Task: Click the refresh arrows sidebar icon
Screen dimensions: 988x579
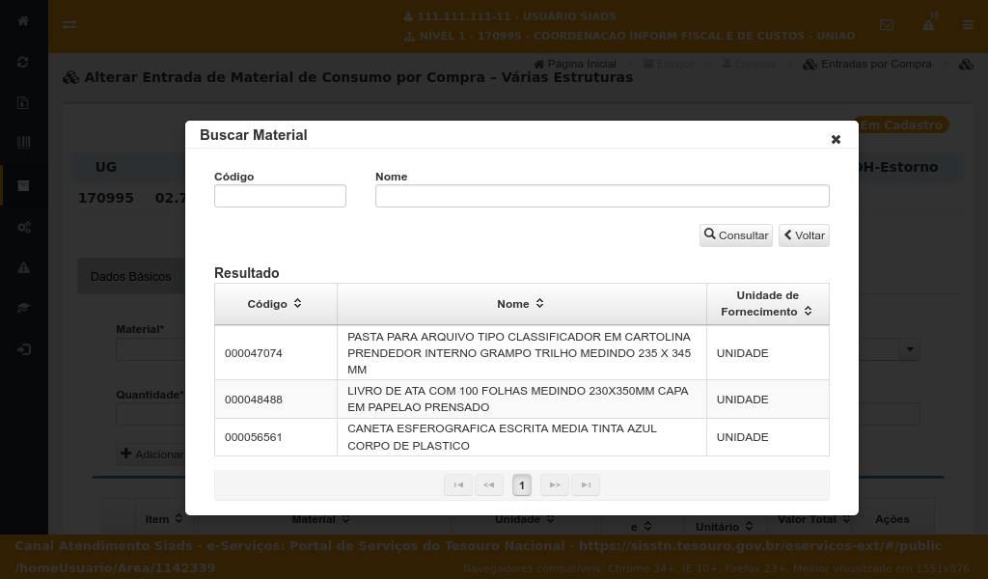Action: coord(23,62)
